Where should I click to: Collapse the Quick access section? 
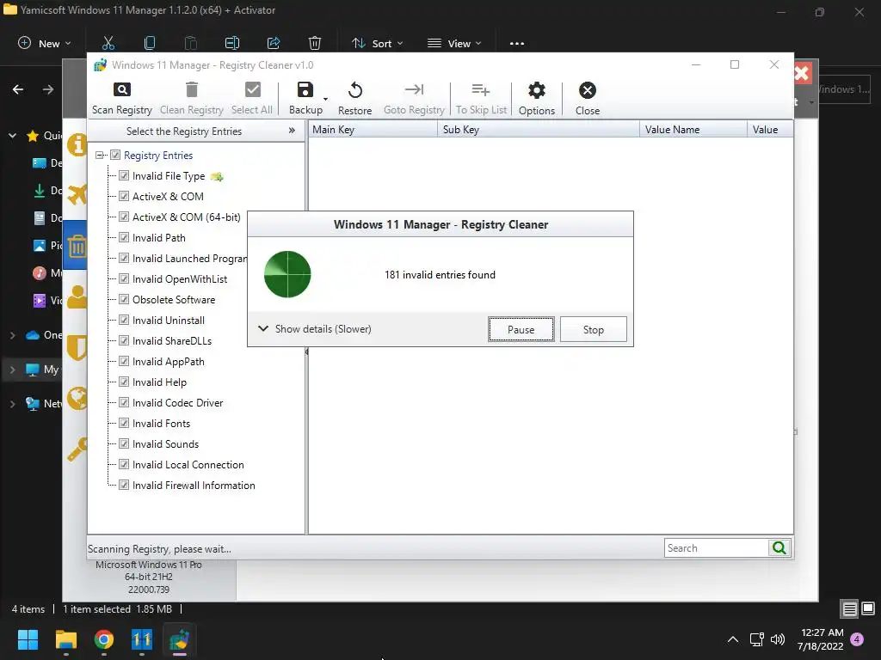point(12,135)
